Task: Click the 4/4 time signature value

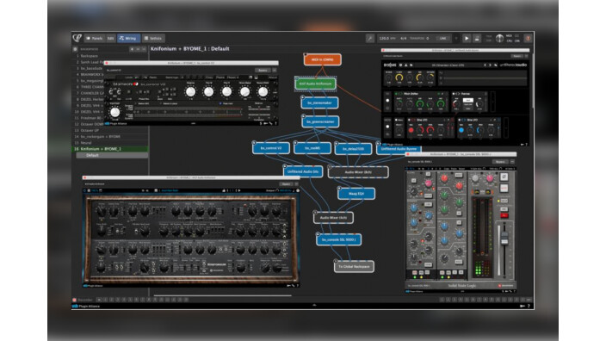Action: click(x=403, y=38)
